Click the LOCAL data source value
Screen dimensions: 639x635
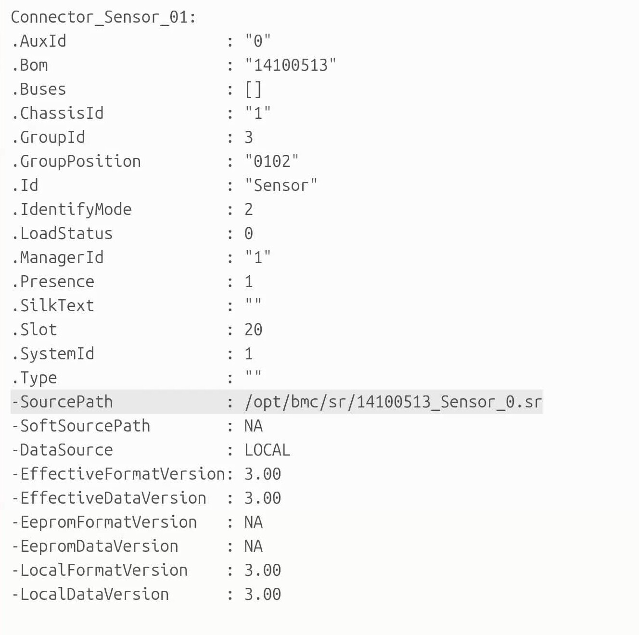tap(267, 450)
